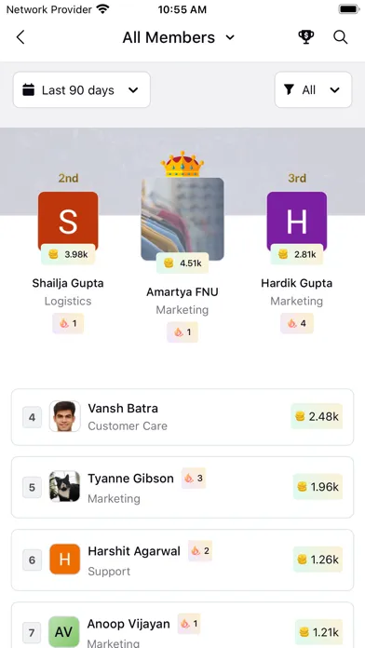Tap Hardik Gupta's streak flame badge

tap(297, 323)
